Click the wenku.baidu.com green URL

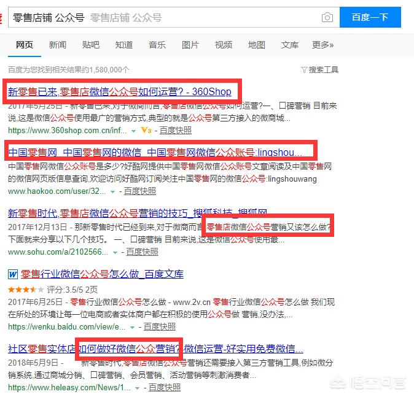pos(66,326)
